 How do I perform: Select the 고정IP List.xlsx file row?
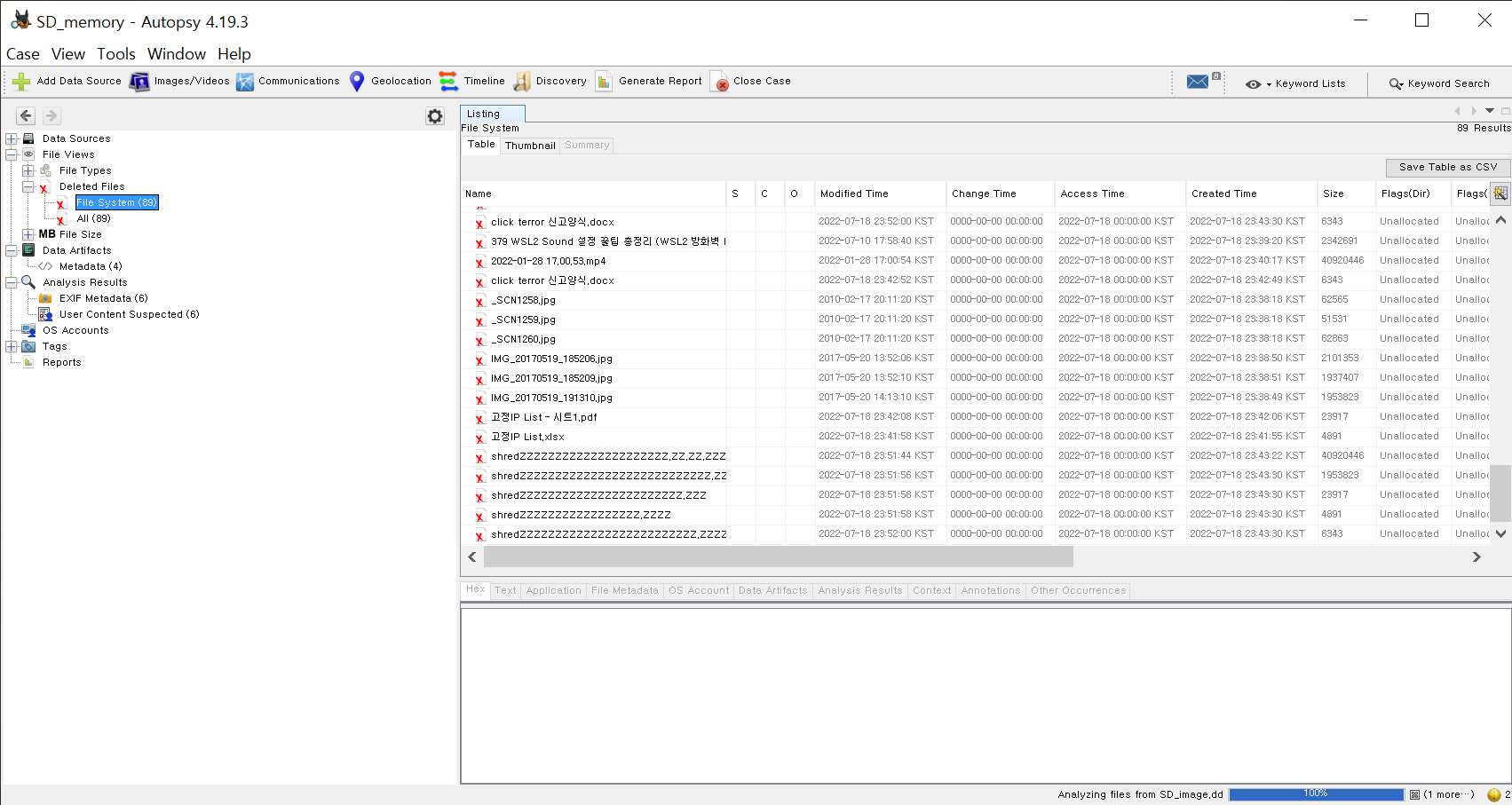(974, 437)
